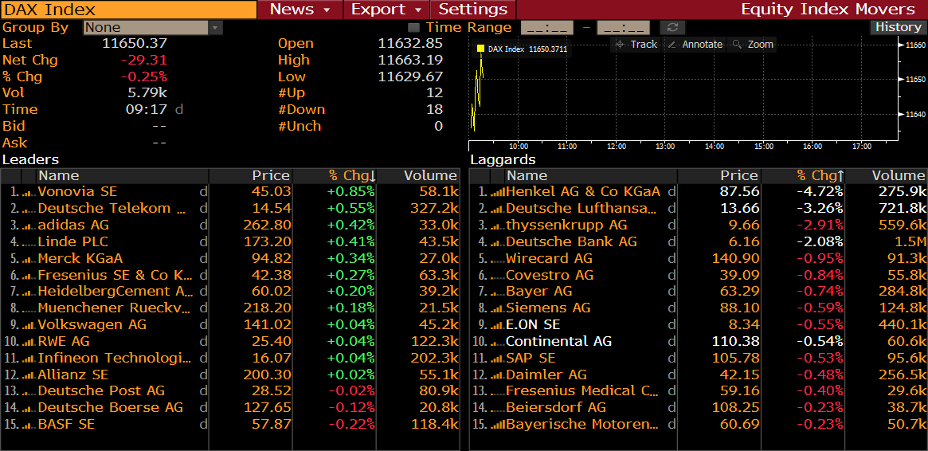This screenshot has width=928, height=451.
Task: Click the mini bar icon beside Merck KGaA
Action: tap(29, 259)
